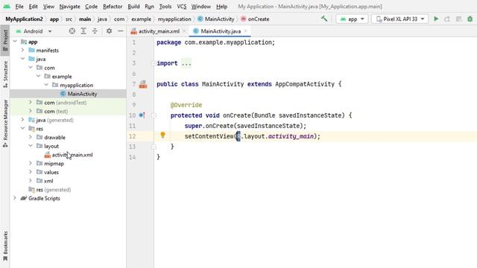Close the MainActivity.java tab
Screen dimensions: 477x268
click(x=245, y=31)
